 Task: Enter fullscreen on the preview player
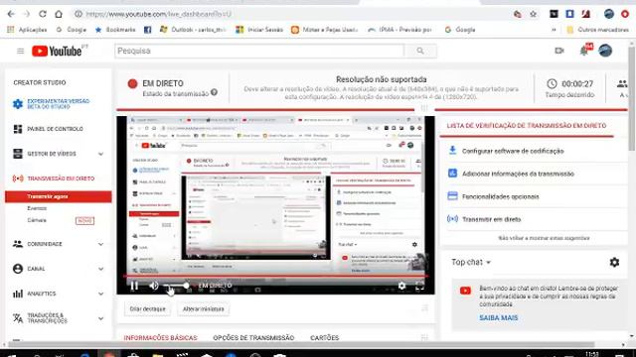coord(419,286)
